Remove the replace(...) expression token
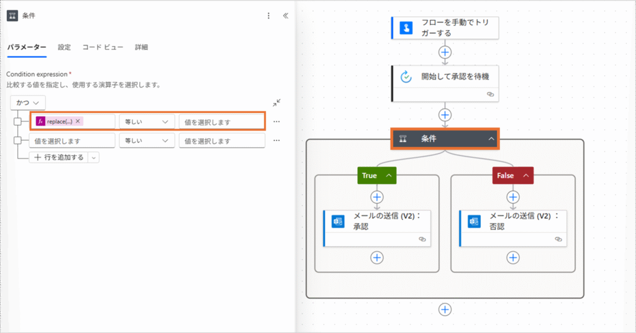This screenshot has height=333, width=636. (78, 122)
